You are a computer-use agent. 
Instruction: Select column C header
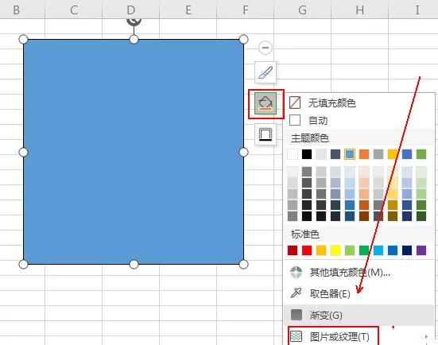coord(73,10)
